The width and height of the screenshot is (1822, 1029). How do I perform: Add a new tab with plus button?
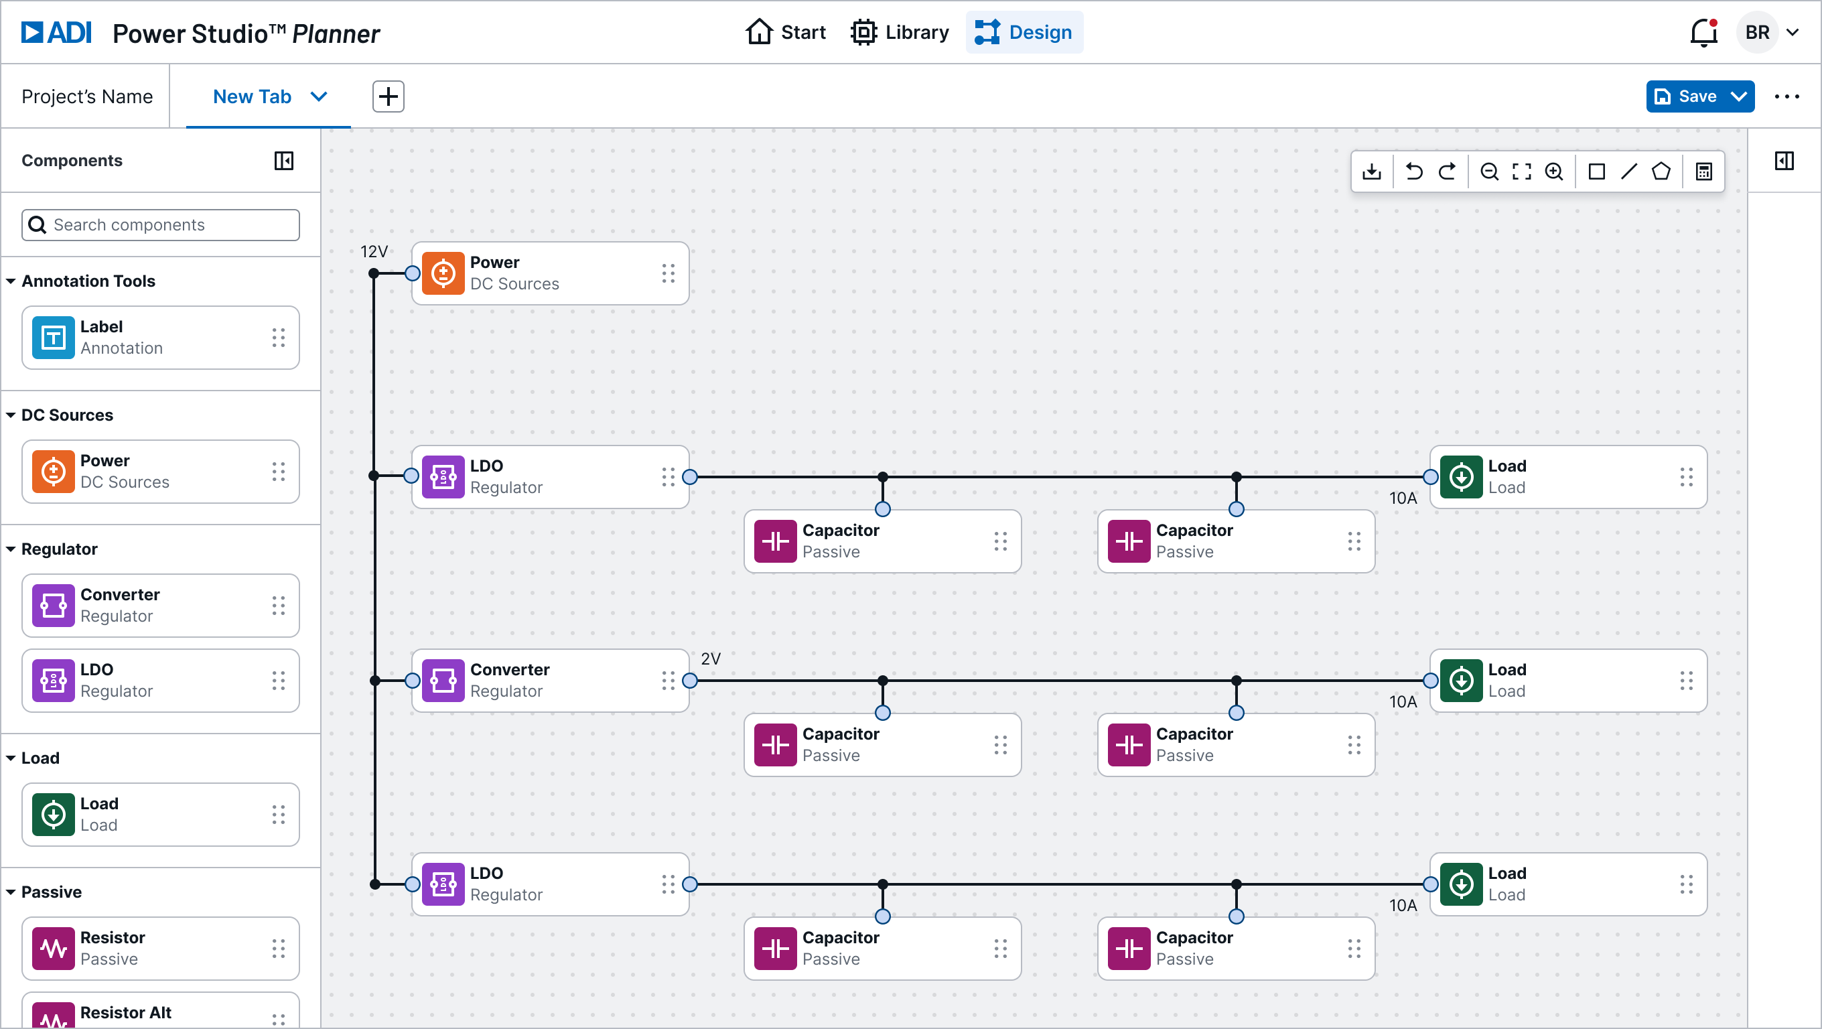pyautogui.click(x=389, y=97)
